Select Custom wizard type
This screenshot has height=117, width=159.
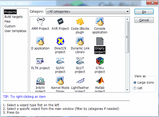[10, 26]
